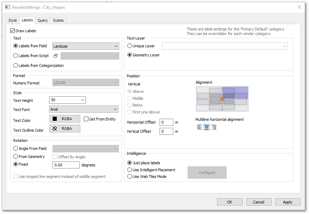Image resolution: width=309 pixels, height=214 pixels.
Task: Select Labels from Field option
Action: point(15,46)
